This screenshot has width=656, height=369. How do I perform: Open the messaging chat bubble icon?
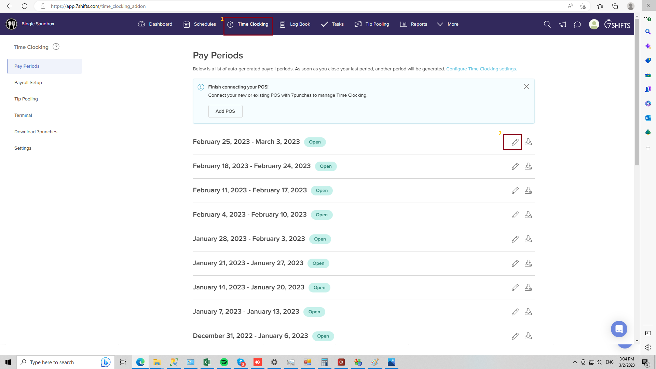click(577, 24)
